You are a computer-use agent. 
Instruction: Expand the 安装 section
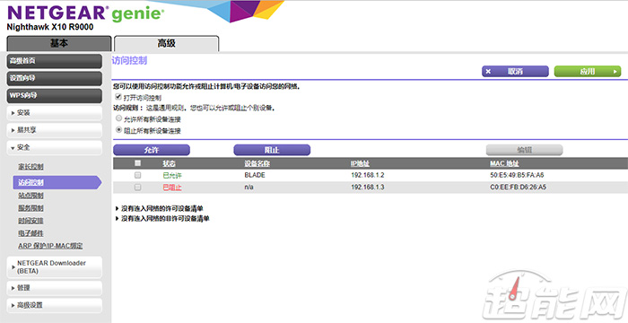tap(54, 113)
